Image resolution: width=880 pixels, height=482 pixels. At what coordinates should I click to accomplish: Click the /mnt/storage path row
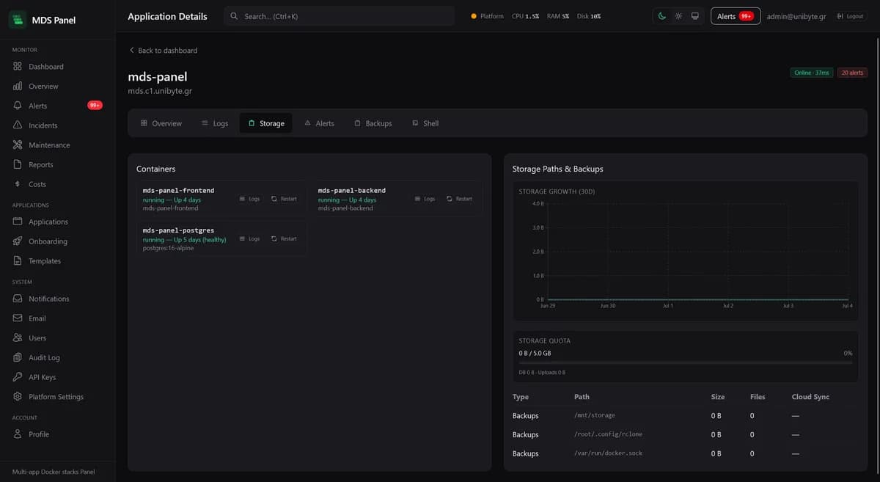tap(685, 416)
